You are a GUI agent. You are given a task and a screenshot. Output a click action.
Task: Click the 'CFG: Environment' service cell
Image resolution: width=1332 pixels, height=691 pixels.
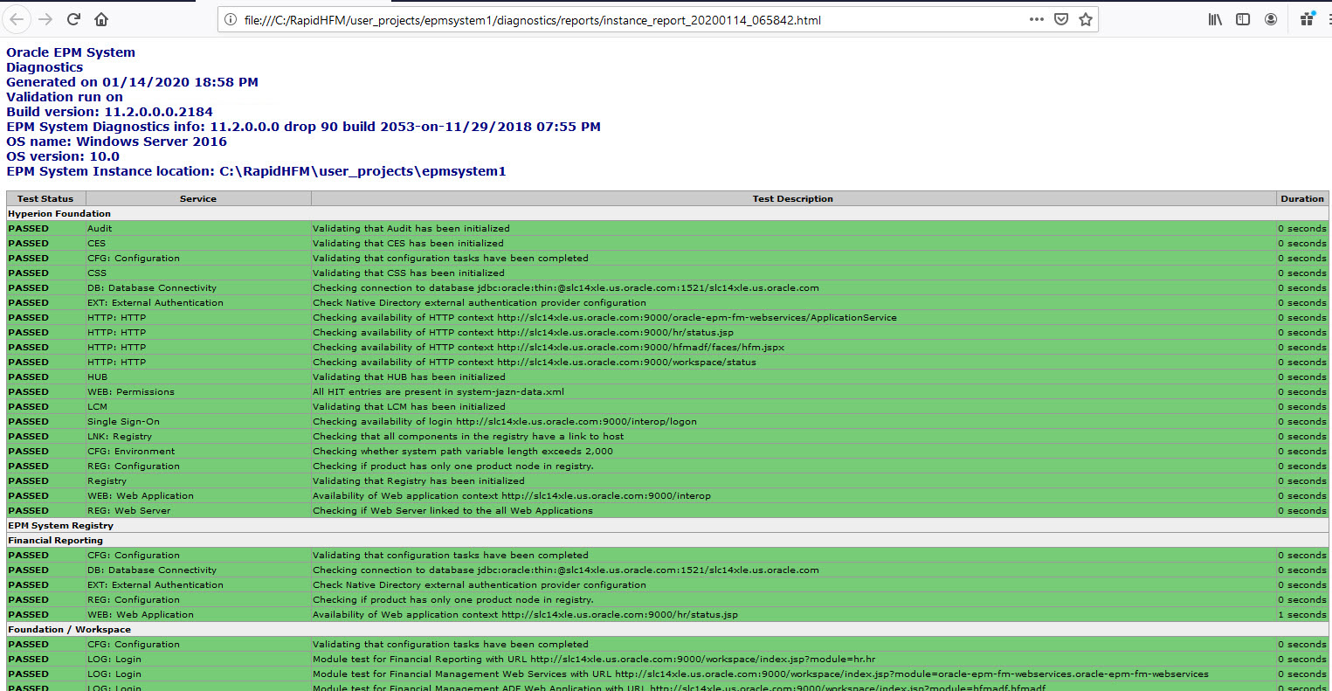pos(198,451)
